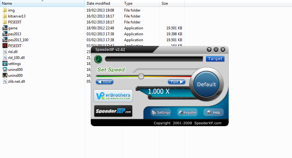
Task: Click the Slow speed button
Action: click(105, 82)
